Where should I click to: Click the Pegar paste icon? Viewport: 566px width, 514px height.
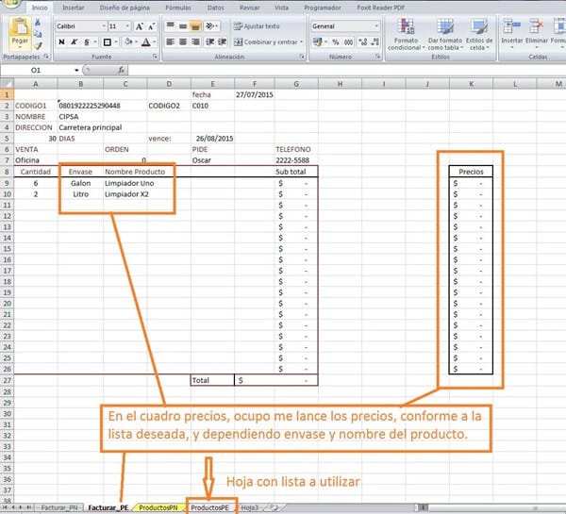(20, 35)
